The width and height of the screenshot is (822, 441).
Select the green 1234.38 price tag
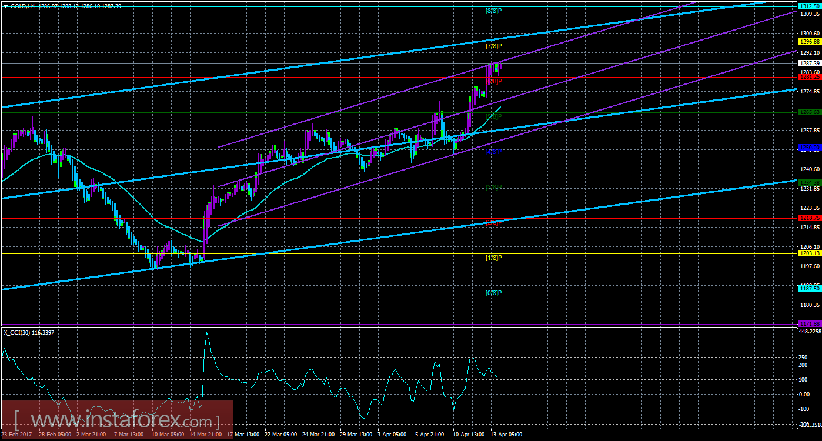[x=809, y=182]
